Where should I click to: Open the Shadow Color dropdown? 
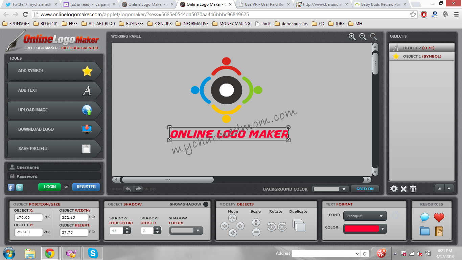[186, 231]
